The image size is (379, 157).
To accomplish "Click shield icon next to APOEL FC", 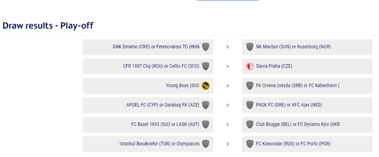I will (206, 105).
